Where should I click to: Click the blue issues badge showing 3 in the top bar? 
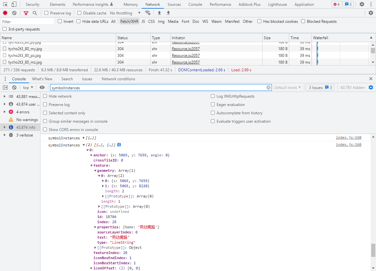pyautogui.click(x=348, y=4)
